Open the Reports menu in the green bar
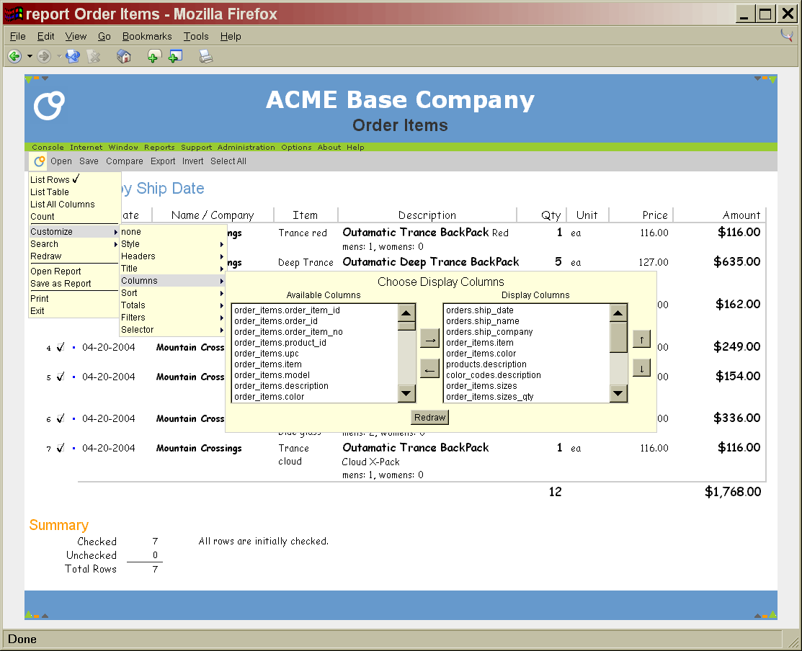Screen dimensions: 802x651 pyautogui.click(x=159, y=147)
